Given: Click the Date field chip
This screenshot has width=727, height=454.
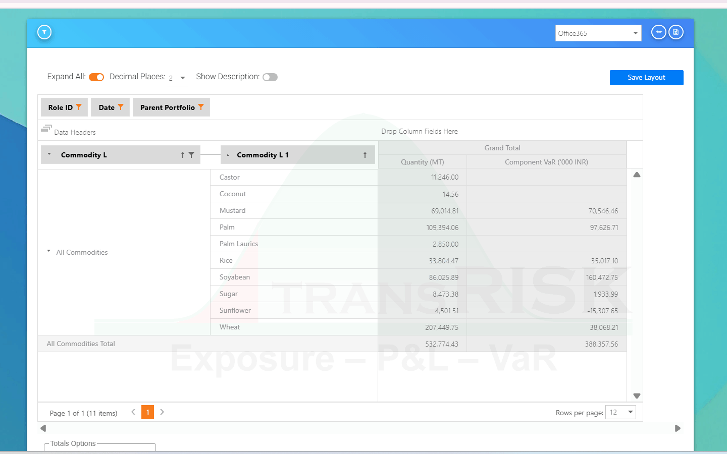Looking at the screenshot, I should [110, 107].
